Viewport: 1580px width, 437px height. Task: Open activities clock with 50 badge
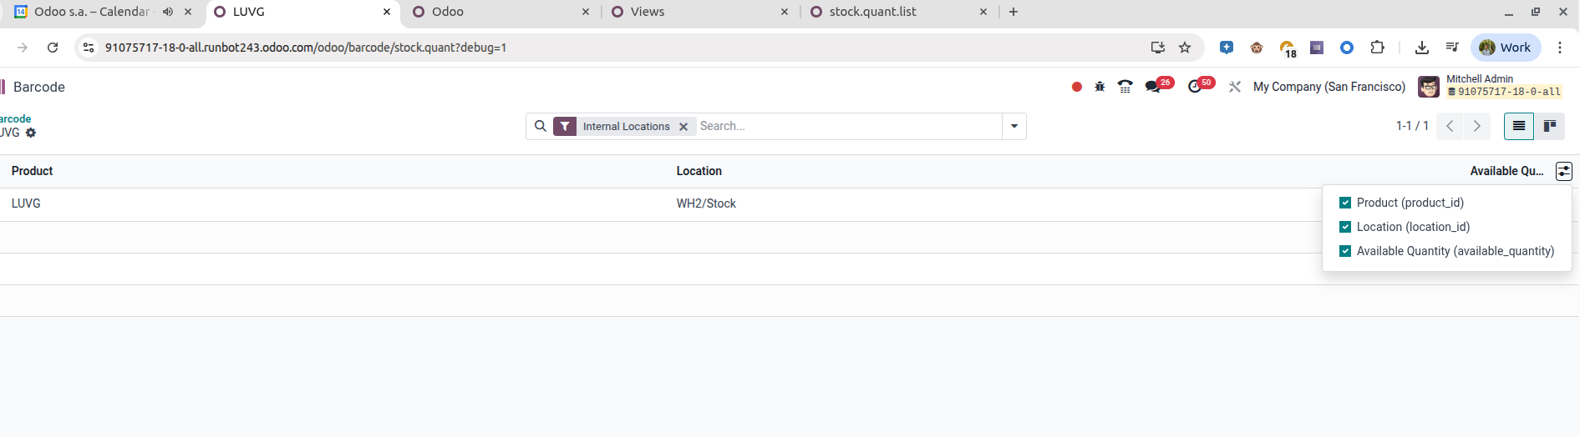tap(1196, 87)
